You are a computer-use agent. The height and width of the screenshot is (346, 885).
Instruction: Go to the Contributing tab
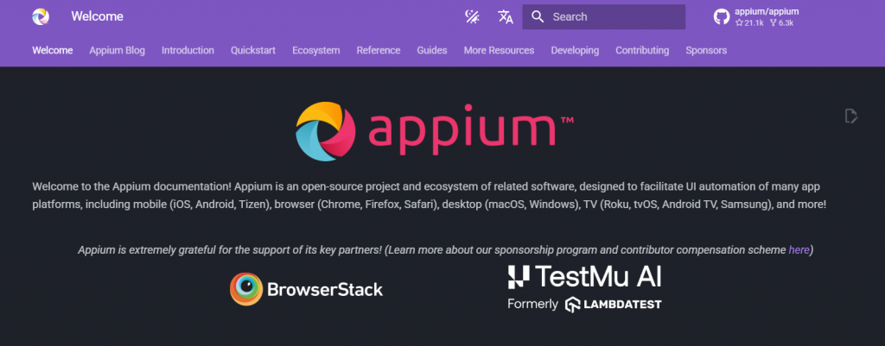pos(642,50)
